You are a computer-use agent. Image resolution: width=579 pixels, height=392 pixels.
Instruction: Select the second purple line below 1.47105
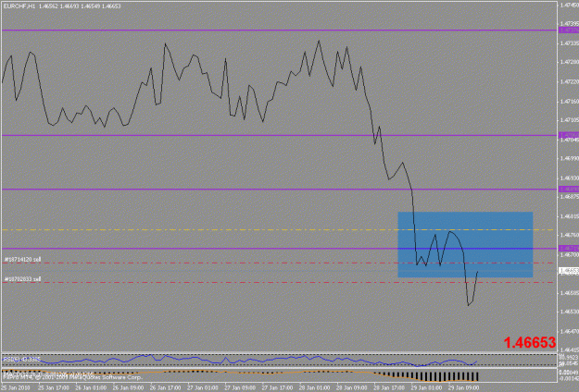(279, 135)
